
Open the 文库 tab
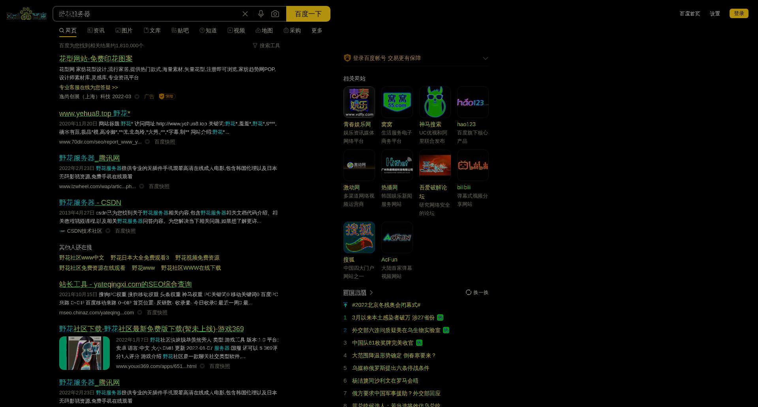tap(152, 30)
